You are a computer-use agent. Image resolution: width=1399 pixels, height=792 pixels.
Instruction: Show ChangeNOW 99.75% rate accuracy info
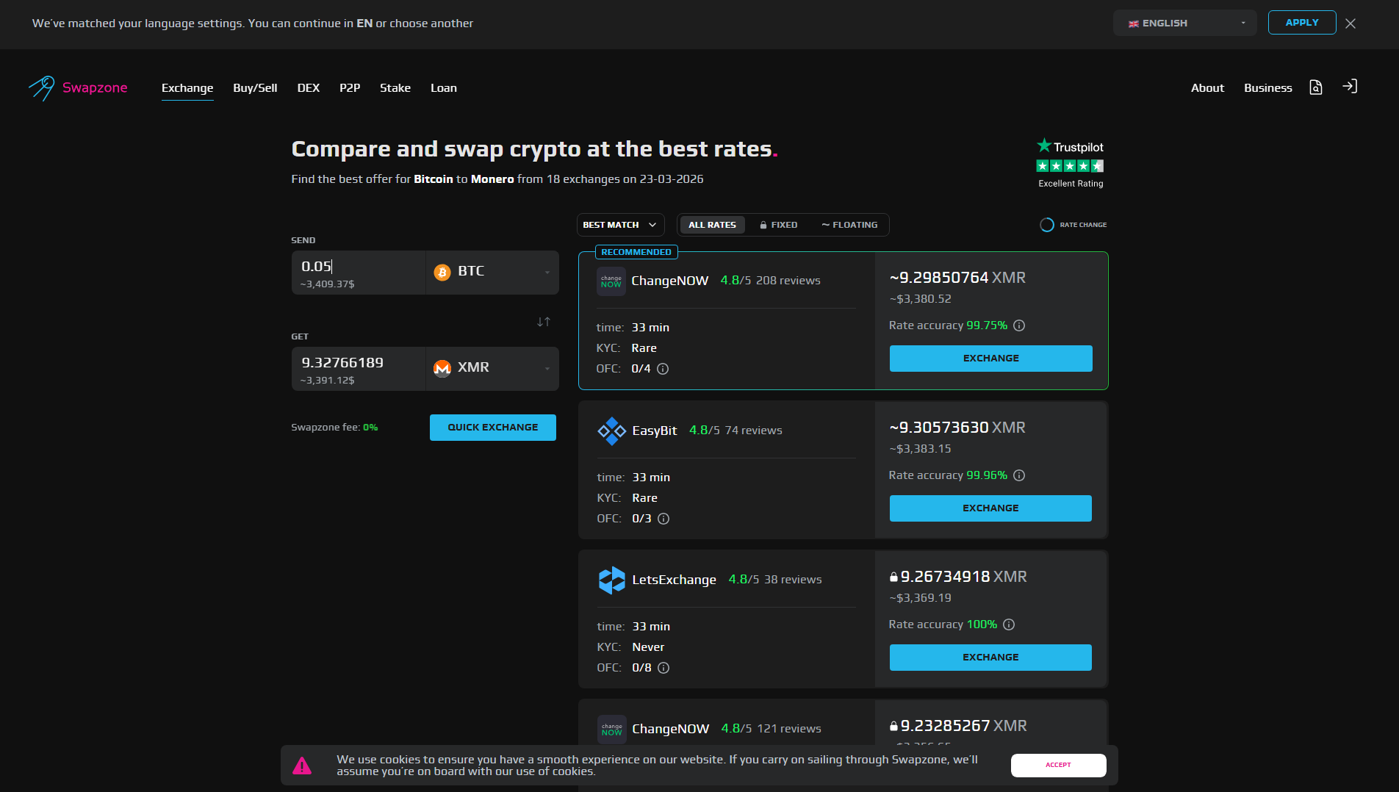pos(1019,325)
